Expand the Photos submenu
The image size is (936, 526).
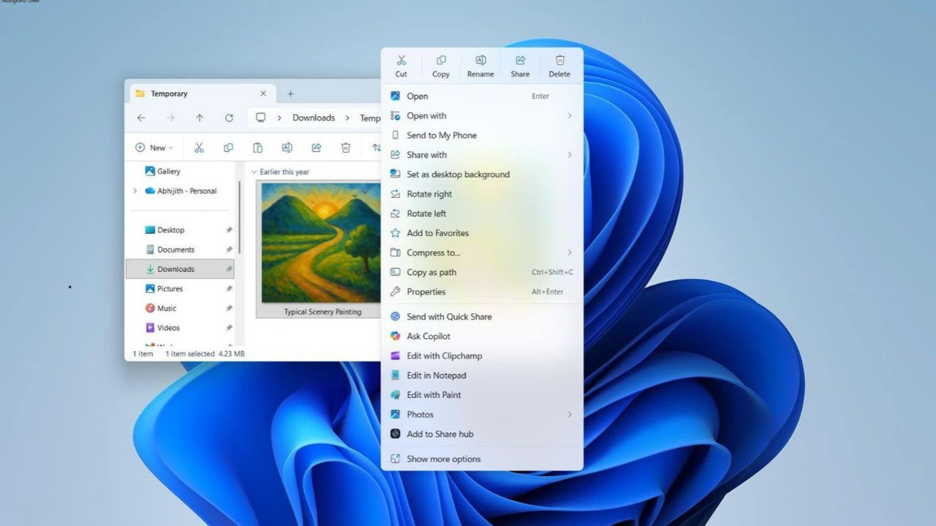pyautogui.click(x=482, y=415)
